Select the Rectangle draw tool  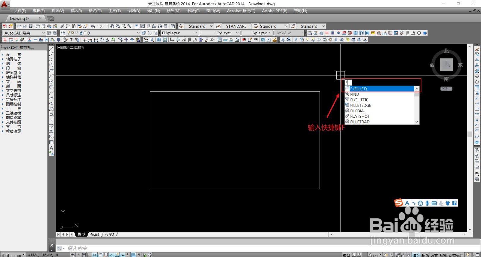pos(51,71)
